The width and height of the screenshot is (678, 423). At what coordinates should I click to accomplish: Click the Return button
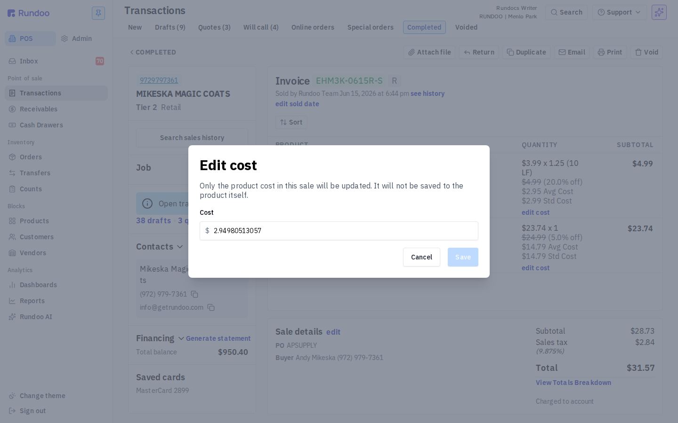coord(479,52)
